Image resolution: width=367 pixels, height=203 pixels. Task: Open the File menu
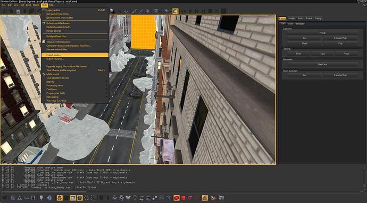[x=4, y=5]
